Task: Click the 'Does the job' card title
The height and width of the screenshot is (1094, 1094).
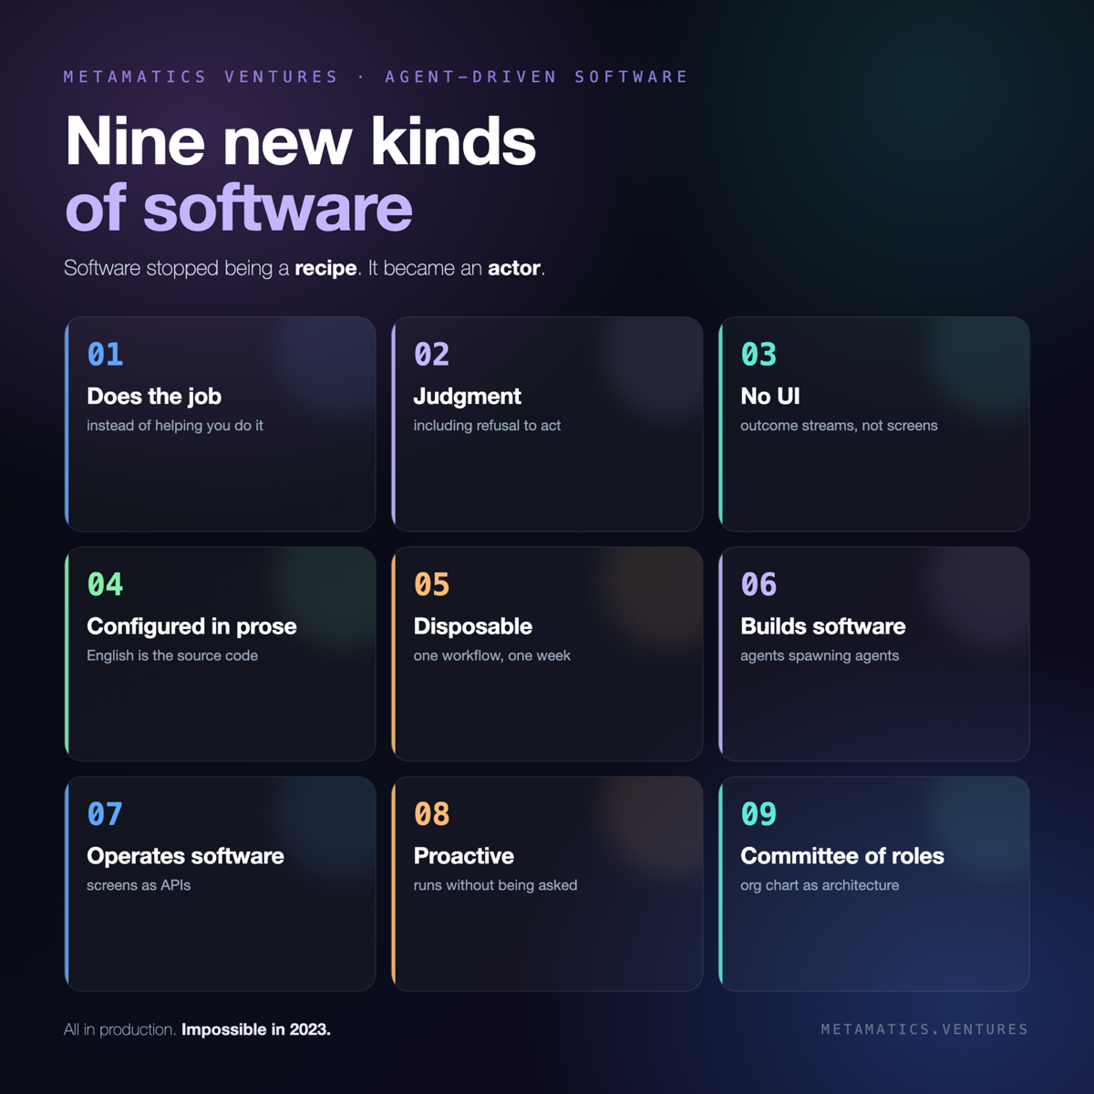Action: (154, 397)
